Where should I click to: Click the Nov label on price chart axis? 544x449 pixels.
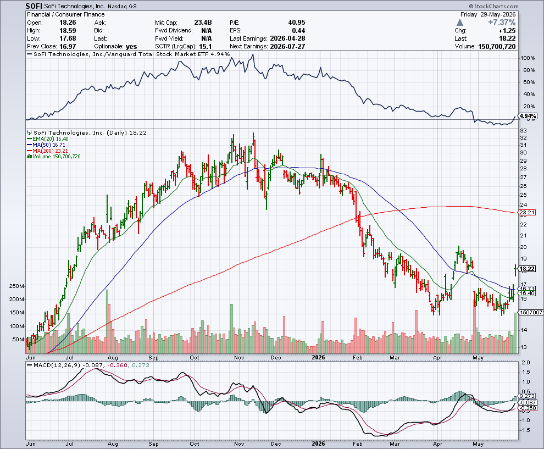pyautogui.click(x=239, y=357)
